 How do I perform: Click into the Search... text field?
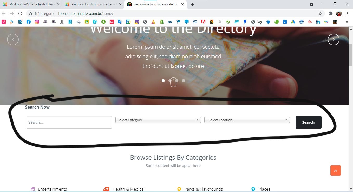pos(69,122)
